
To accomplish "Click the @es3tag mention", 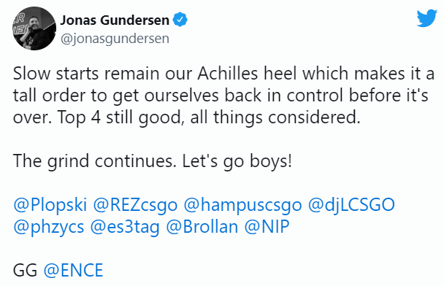I will pos(125,227).
